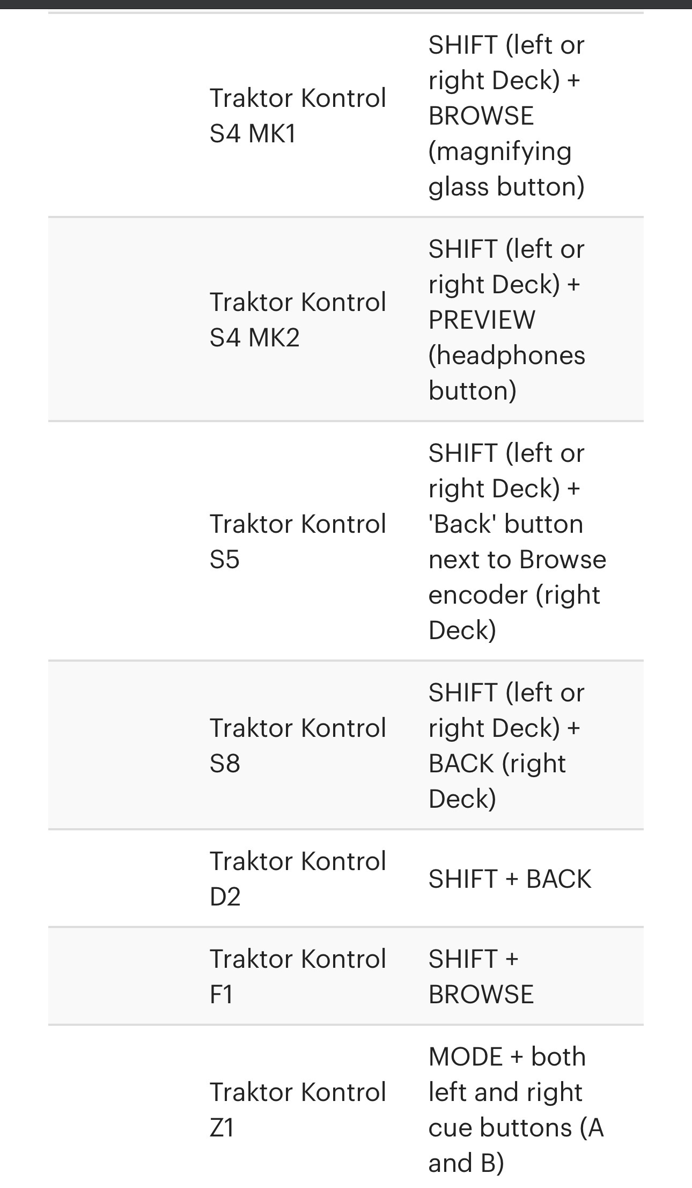The width and height of the screenshot is (692, 1188).
Task: Click the word "MODE" in the Z1 row
Action: pyautogui.click(x=467, y=1057)
